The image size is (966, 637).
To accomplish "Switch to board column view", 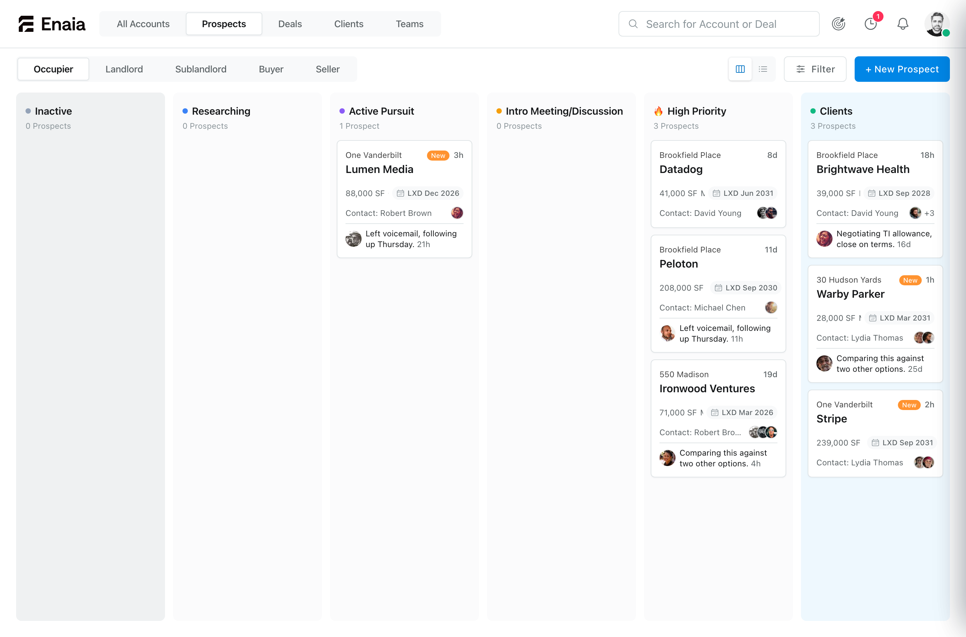I will coord(740,69).
